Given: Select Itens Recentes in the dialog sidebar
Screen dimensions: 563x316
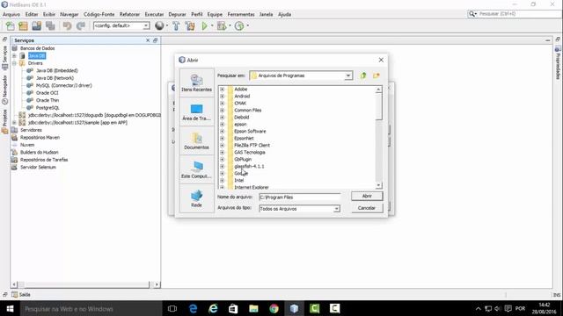Looking at the screenshot, I should (x=196, y=83).
